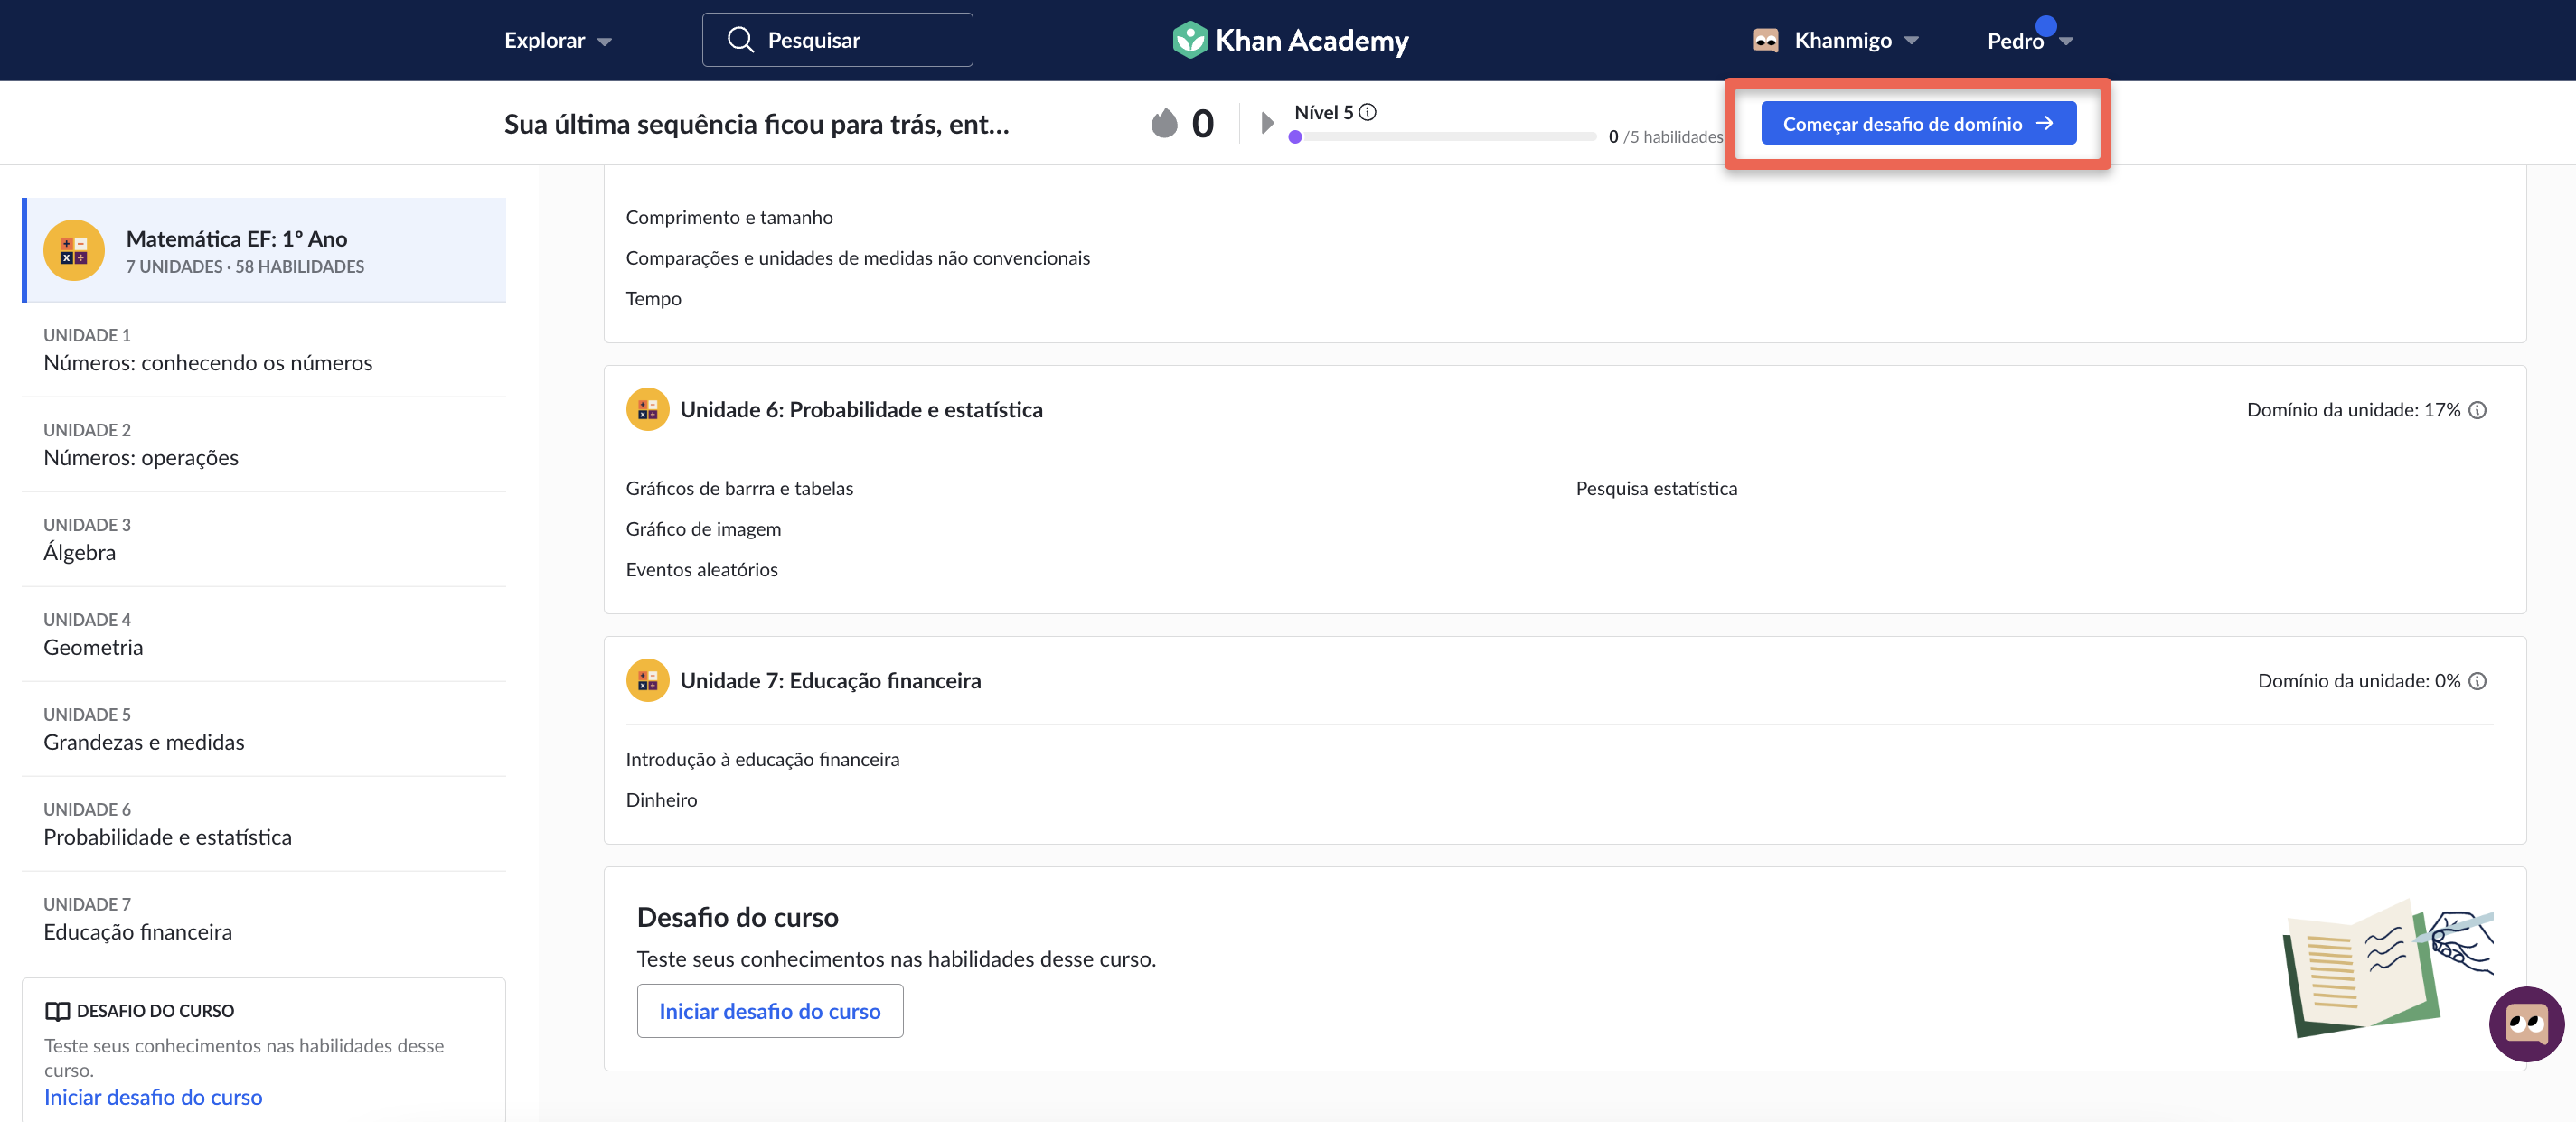This screenshot has width=2576, height=1122.
Task: Click Domínio da unidade: 17% text
Action: [x=2353, y=409]
